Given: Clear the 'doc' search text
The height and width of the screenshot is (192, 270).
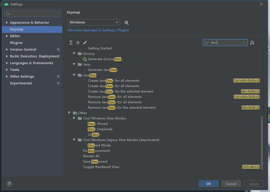Looking at the screenshot, I should [244, 43].
